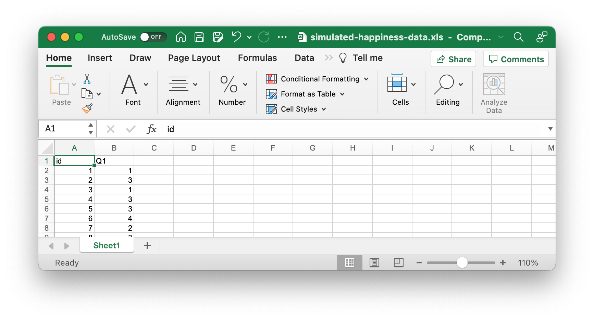Toggle the AutoSave switch
Viewport: 594px width, 321px height.
click(153, 37)
